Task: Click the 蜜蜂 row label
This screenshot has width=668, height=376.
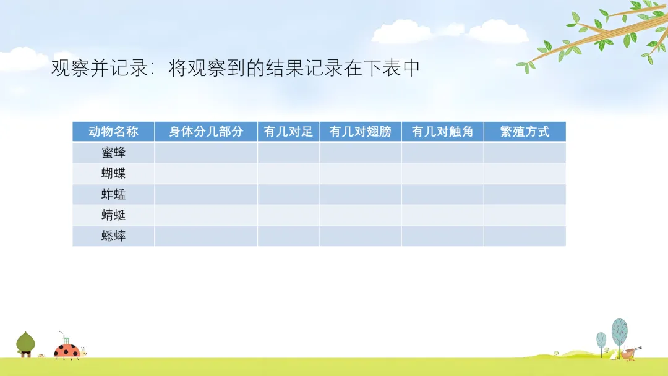Action: pos(113,153)
